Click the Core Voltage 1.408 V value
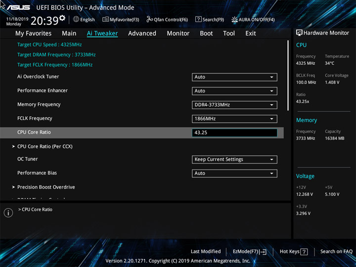Screen dimensions: 356x267 click(332, 82)
